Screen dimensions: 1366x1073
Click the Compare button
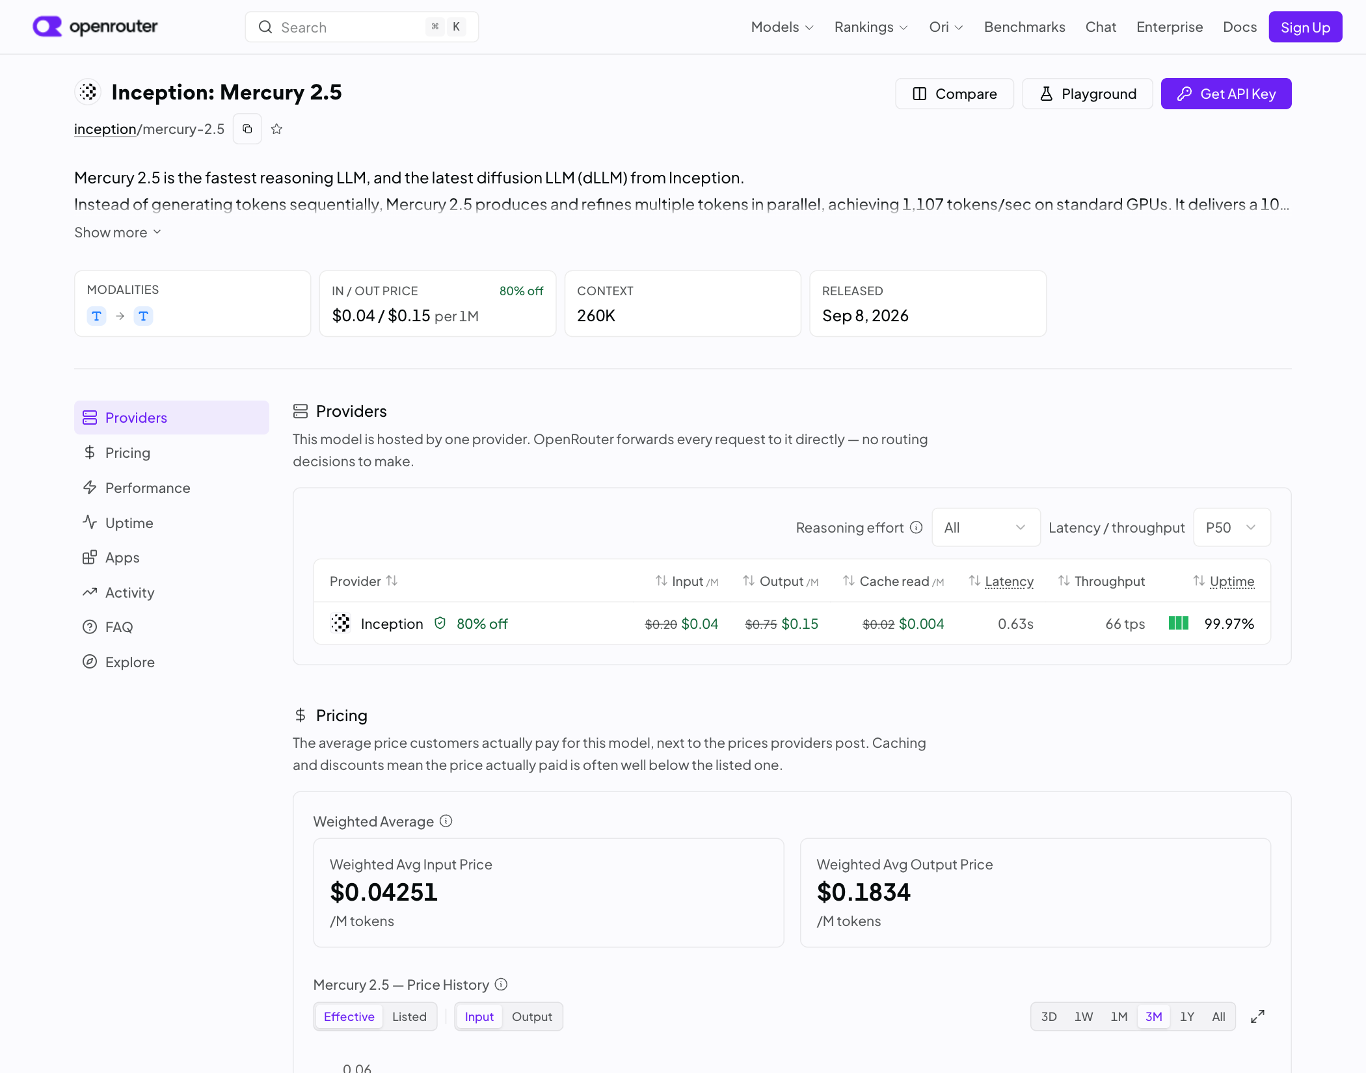(x=954, y=94)
